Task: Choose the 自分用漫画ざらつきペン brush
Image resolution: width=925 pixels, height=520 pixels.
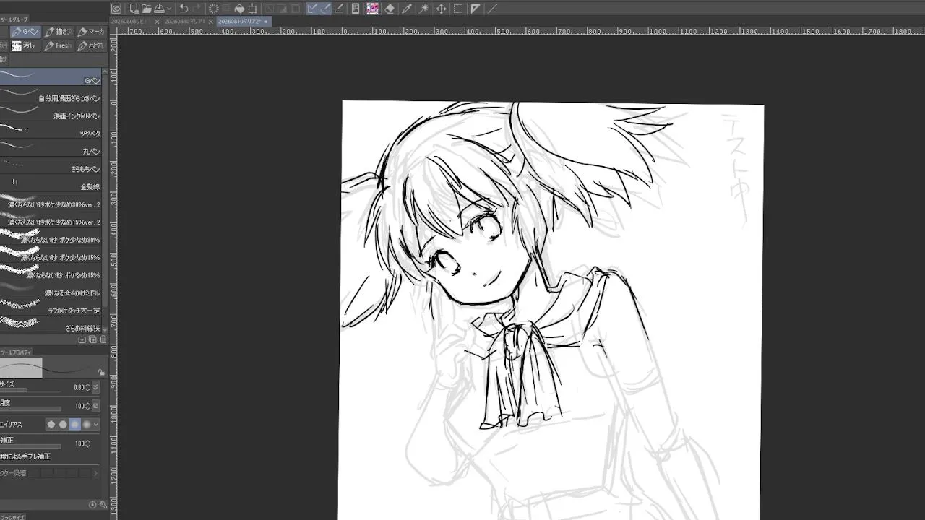Action: point(51,95)
